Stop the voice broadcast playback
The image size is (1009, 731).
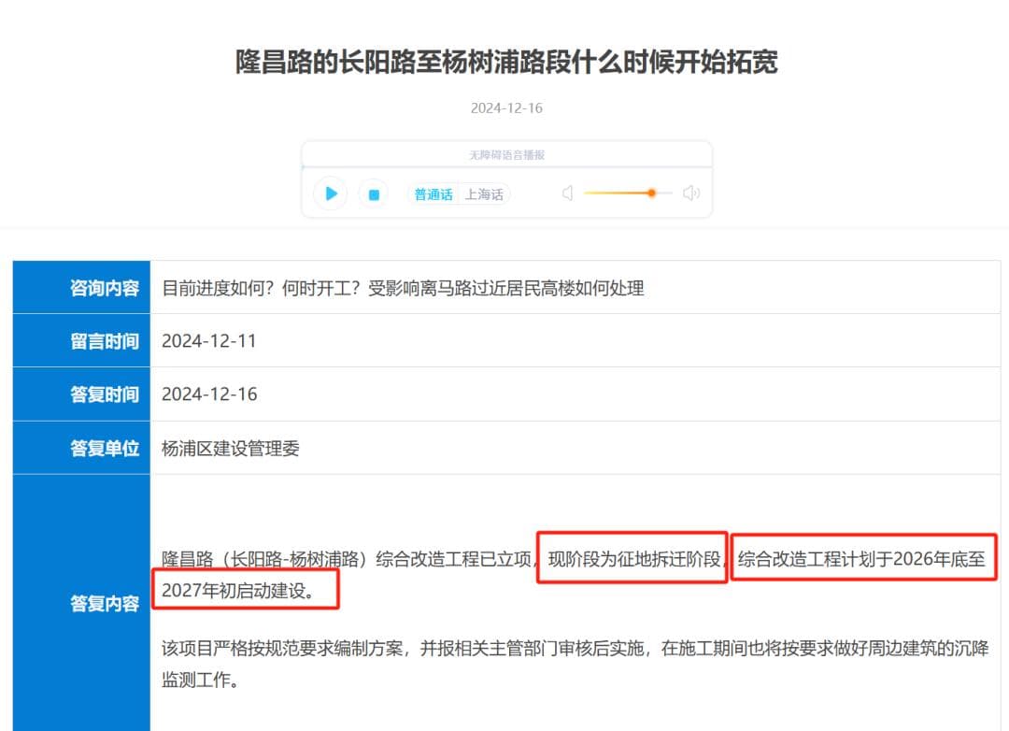[x=374, y=194]
